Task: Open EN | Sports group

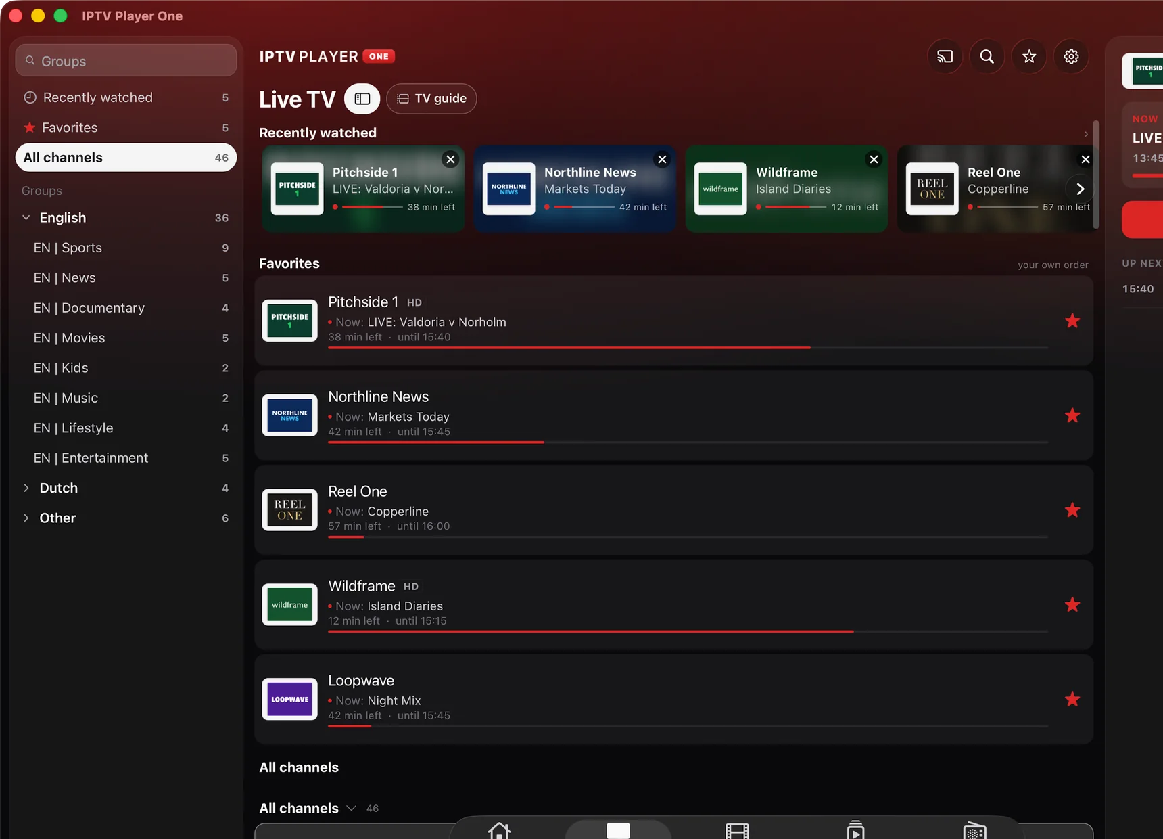Action: tap(126, 248)
